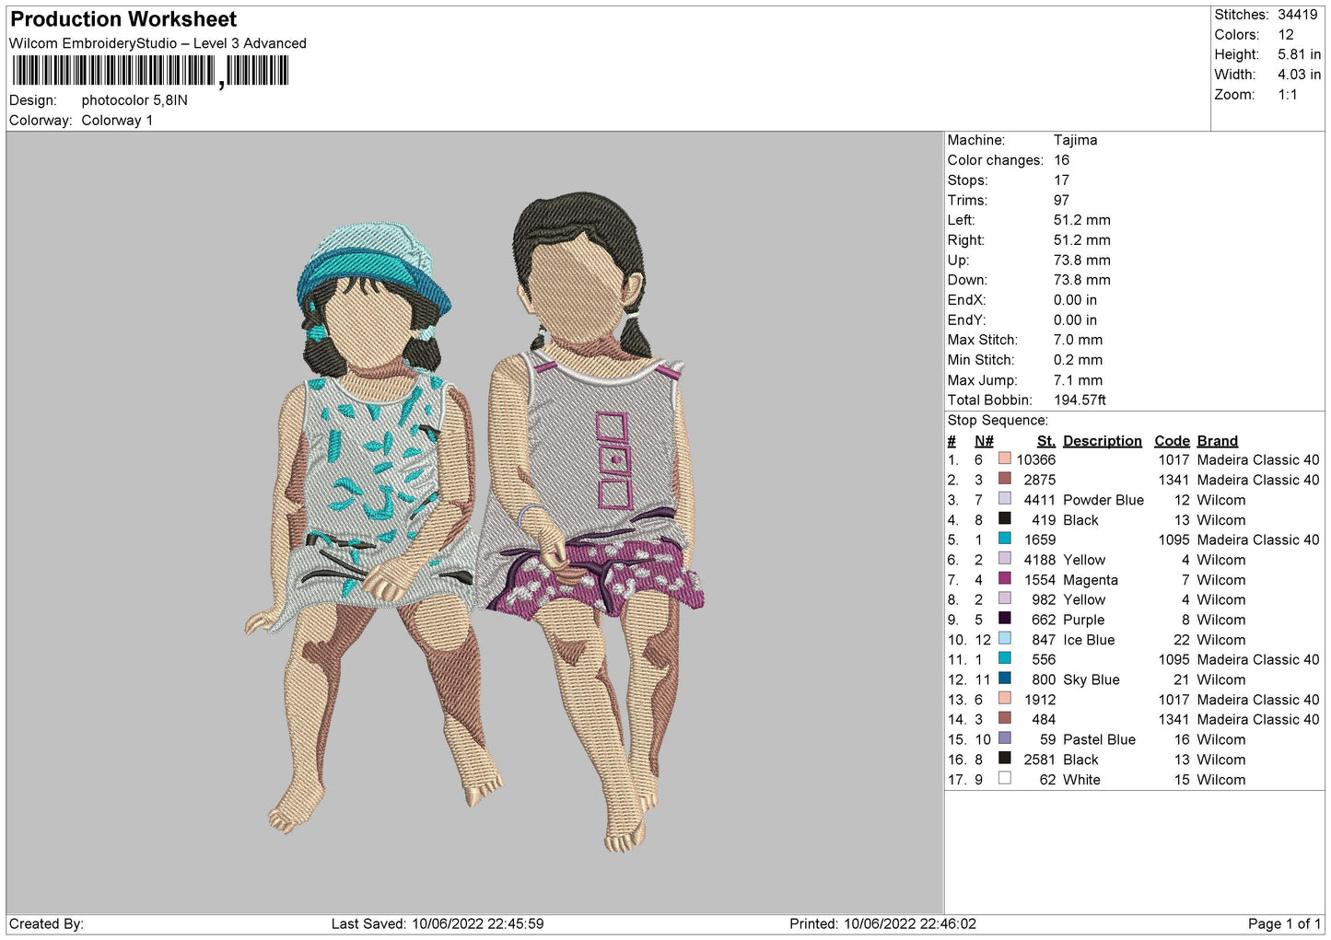Select the Zoom value '1:1'
Screen dimensions: 1331x940
click(1288, 95)
